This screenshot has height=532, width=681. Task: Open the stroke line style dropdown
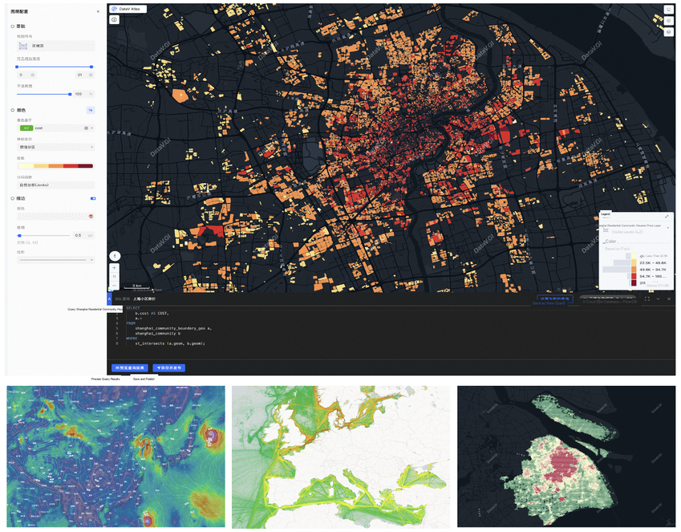pyautogui.click(x=55, y=260)
